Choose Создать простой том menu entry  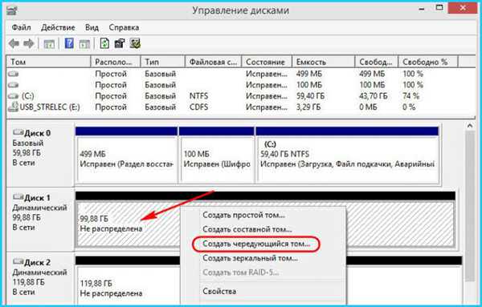coord(243,216)
